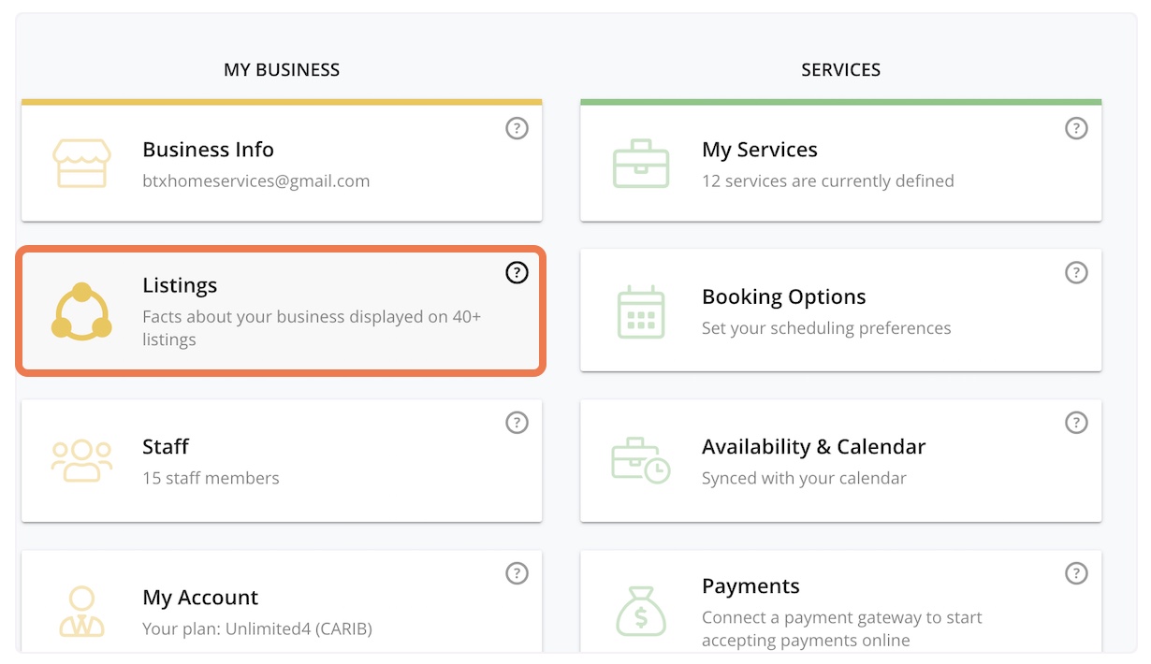Select the Listings card description text
The image size is (1151, 664).
click(312, 328)
